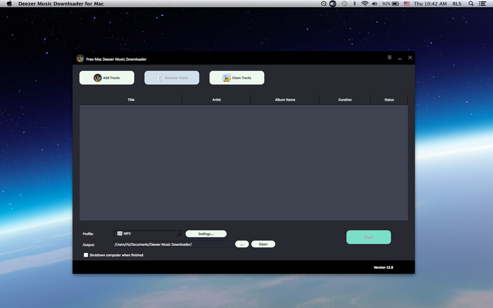Click the Status column header
The width and height of the screenshot is (493, 308).
pos(389,100)
